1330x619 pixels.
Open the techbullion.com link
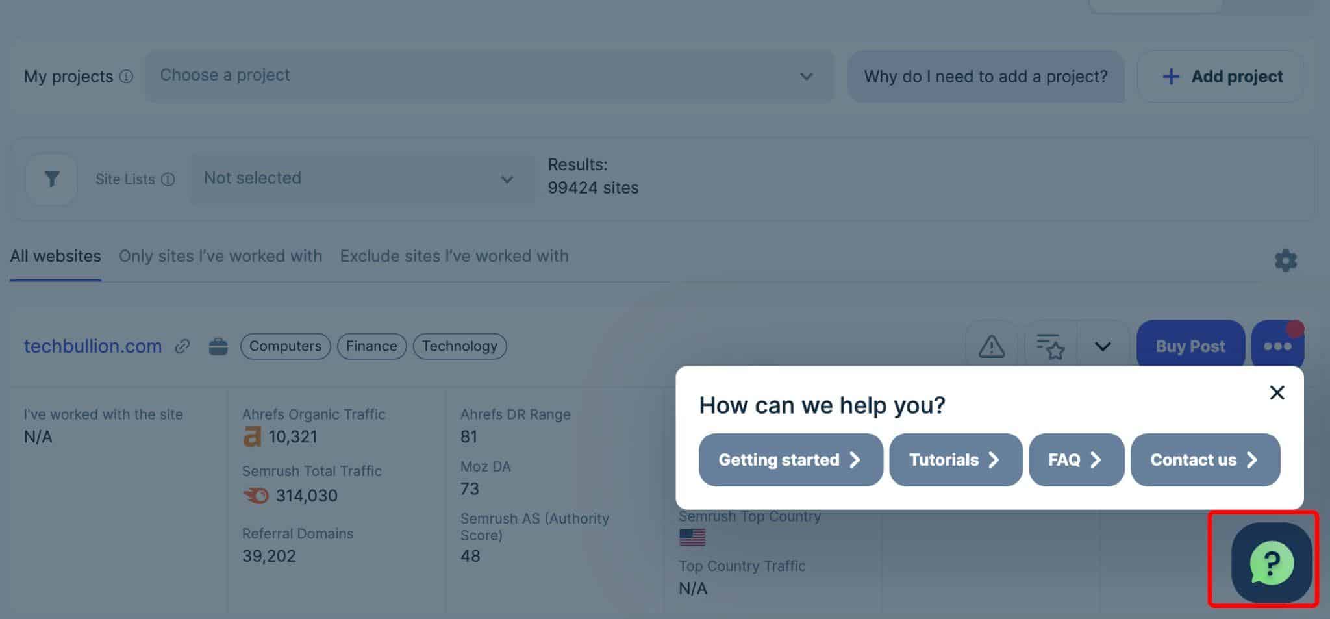[x=93, y=346]
